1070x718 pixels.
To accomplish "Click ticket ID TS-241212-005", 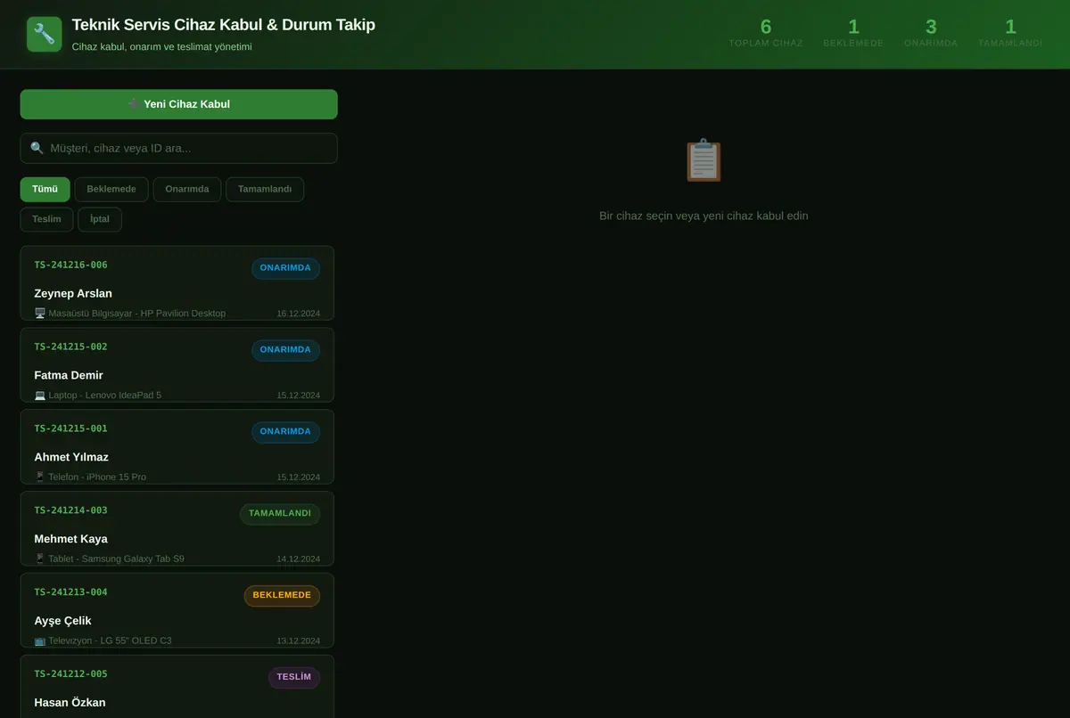I will 70,674.
